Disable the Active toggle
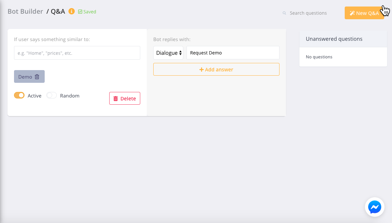 (x=19, y=95)
